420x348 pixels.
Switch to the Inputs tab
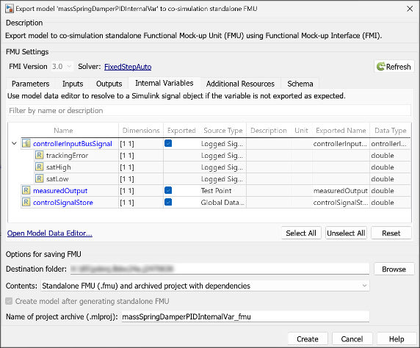(x=73, y=84)
